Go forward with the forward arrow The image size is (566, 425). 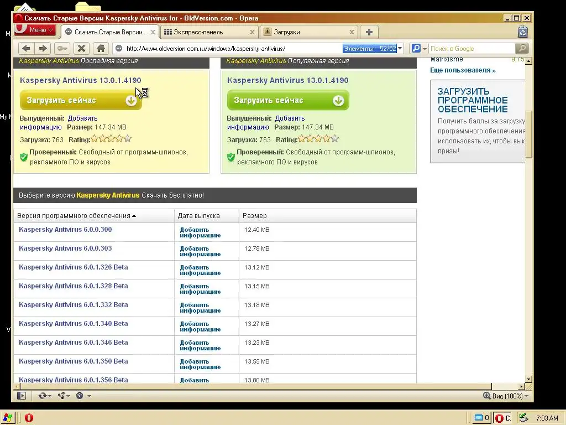pyautogui.click(x=43, y=49)
